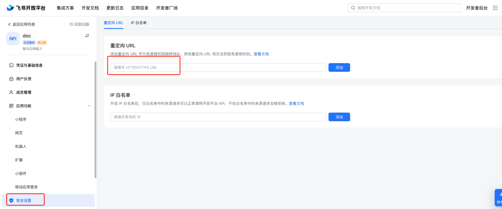The image size is (502, 209).
Task: Collapse the 应用功能 section chevron
Action: (x=89, y=106)
